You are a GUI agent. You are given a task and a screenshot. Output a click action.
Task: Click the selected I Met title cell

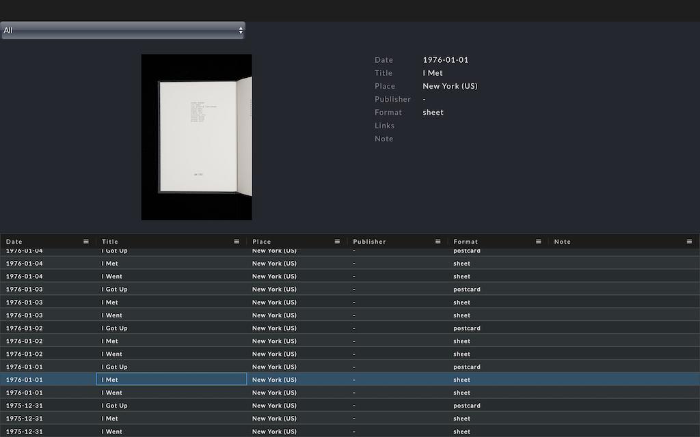171,380
